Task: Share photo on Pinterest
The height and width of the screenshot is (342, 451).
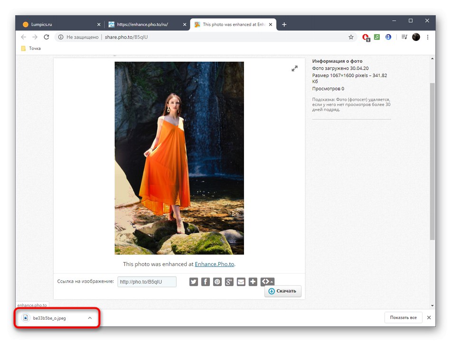Action: tap(217, 282)
